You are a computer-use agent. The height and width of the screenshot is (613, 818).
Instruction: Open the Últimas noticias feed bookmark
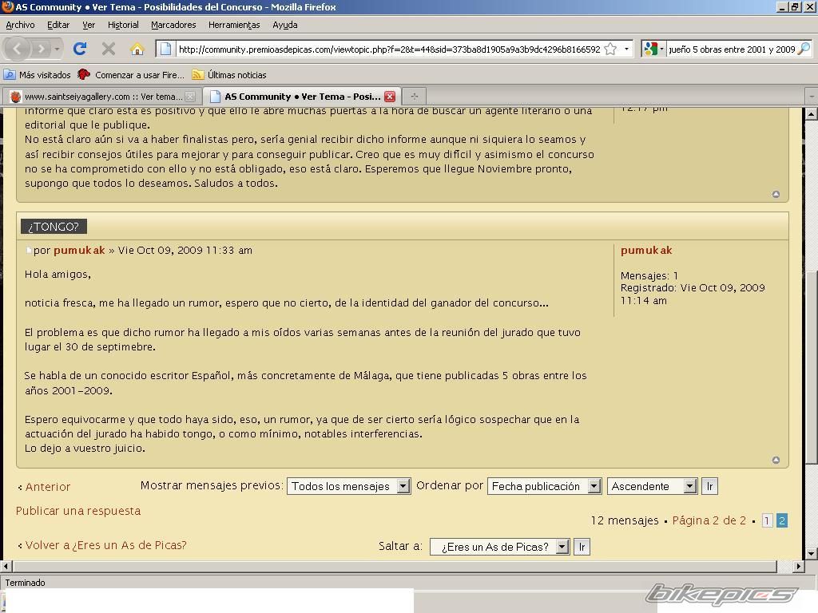229,74
